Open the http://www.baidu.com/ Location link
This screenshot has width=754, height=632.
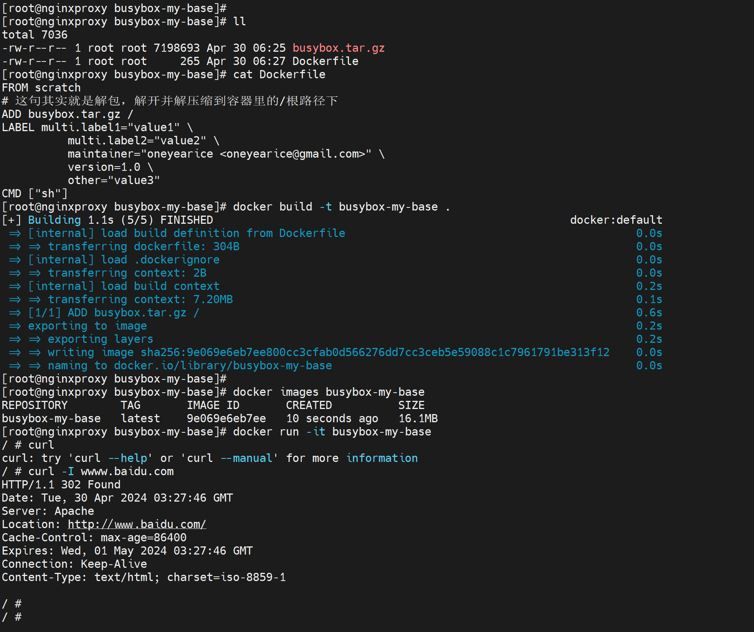click(x=137, y=524)
